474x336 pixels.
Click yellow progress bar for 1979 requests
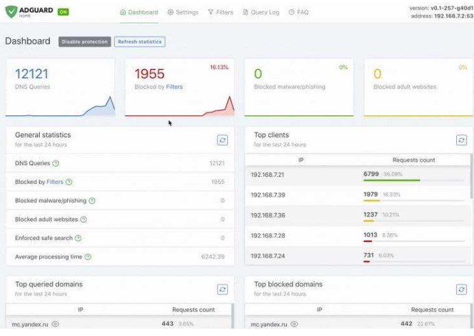[372, 201]
